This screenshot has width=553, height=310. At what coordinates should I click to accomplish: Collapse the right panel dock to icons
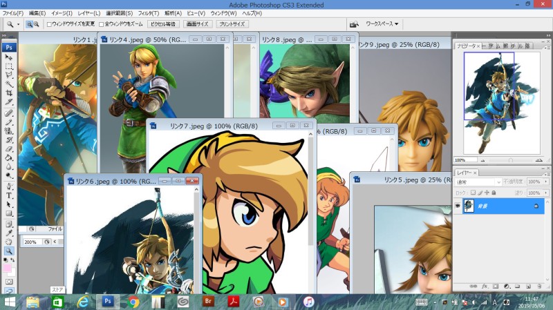click(548, 35)
